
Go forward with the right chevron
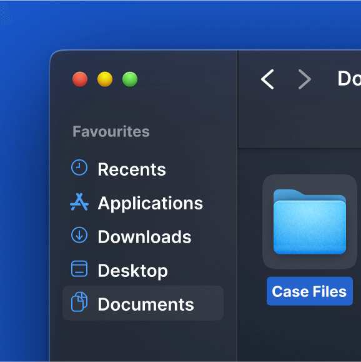click(x=305, y=79)
